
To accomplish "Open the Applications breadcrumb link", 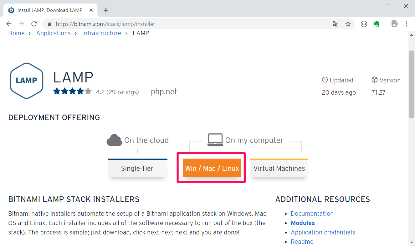I will pyautogui.click(x=54, y=33).
